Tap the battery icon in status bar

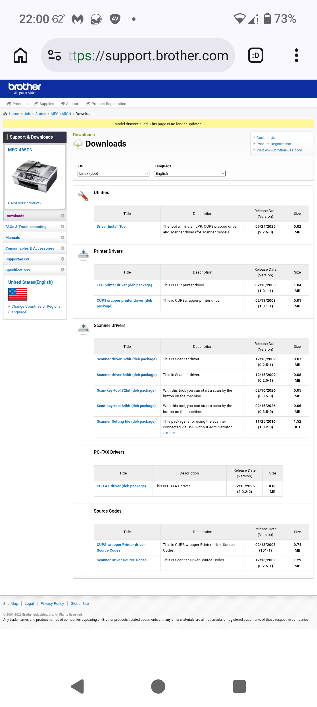(x=267, y=19)
